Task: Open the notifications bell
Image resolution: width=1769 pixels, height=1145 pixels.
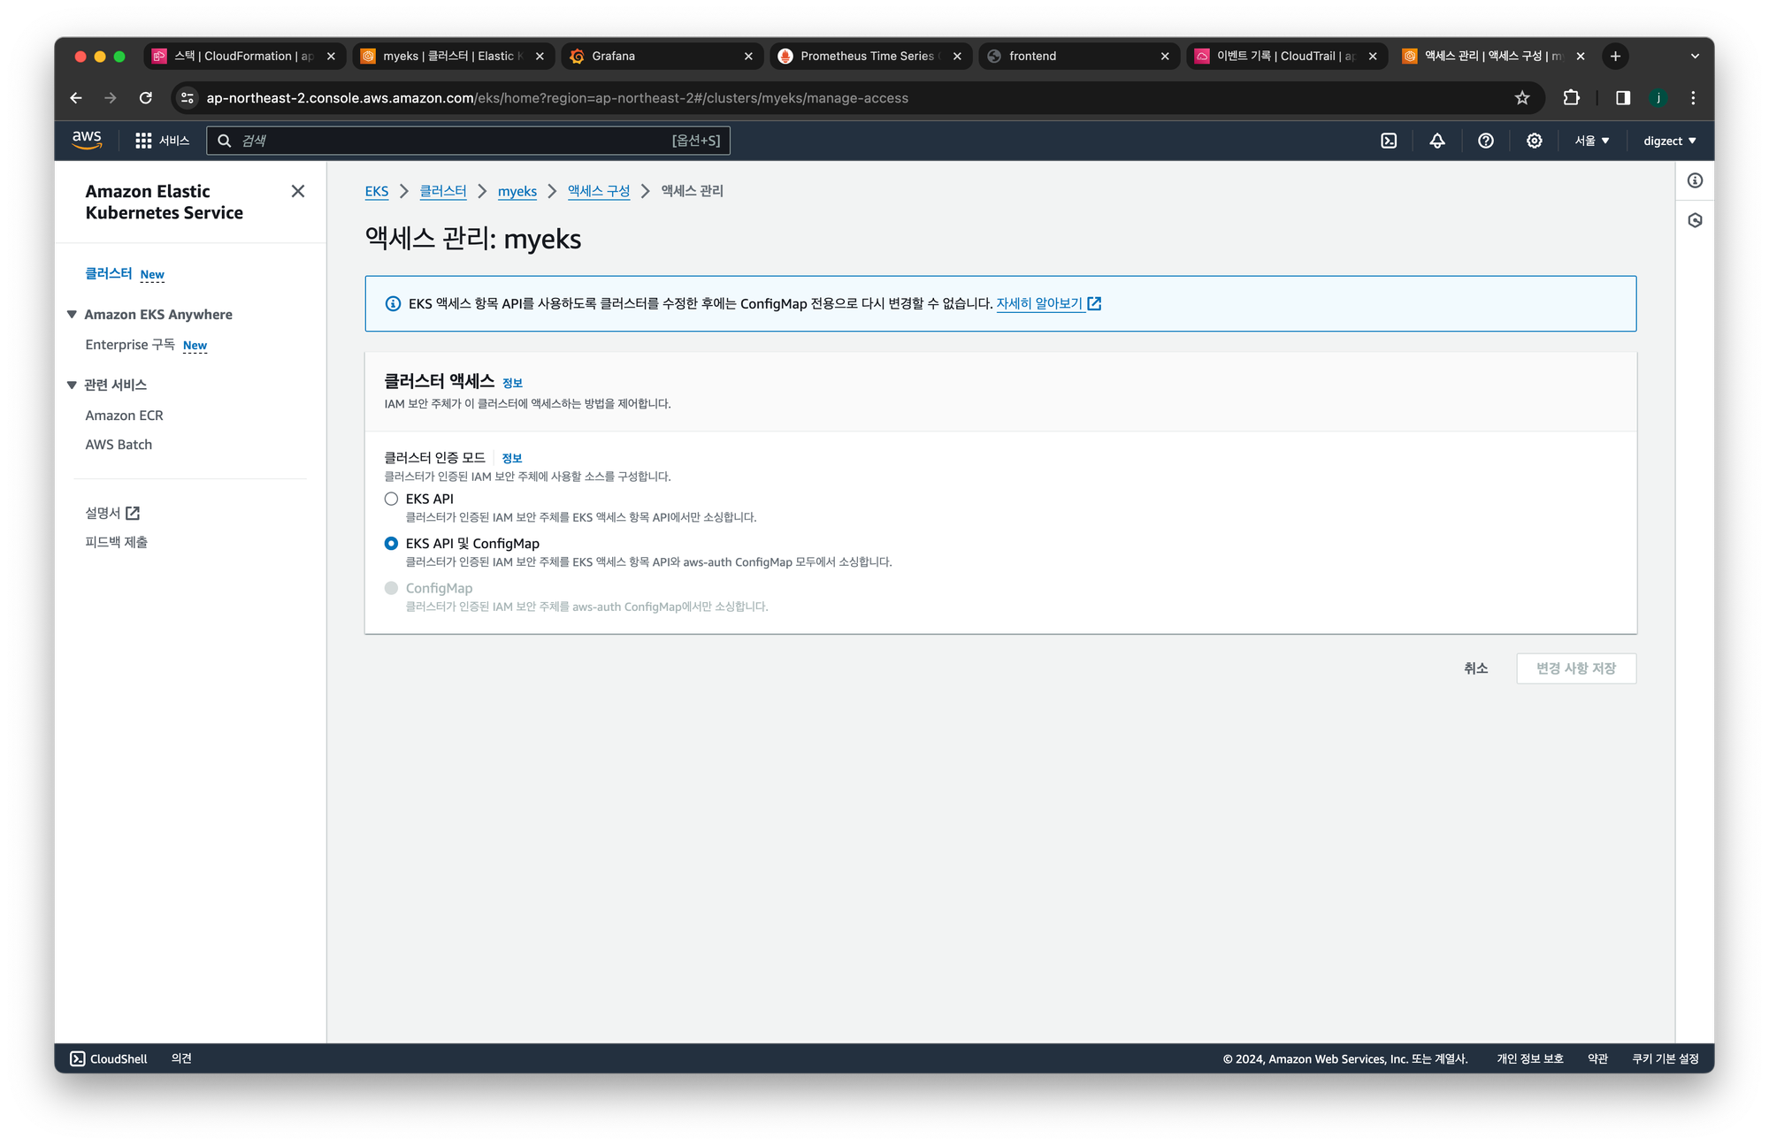Action: pos(1437,141)
